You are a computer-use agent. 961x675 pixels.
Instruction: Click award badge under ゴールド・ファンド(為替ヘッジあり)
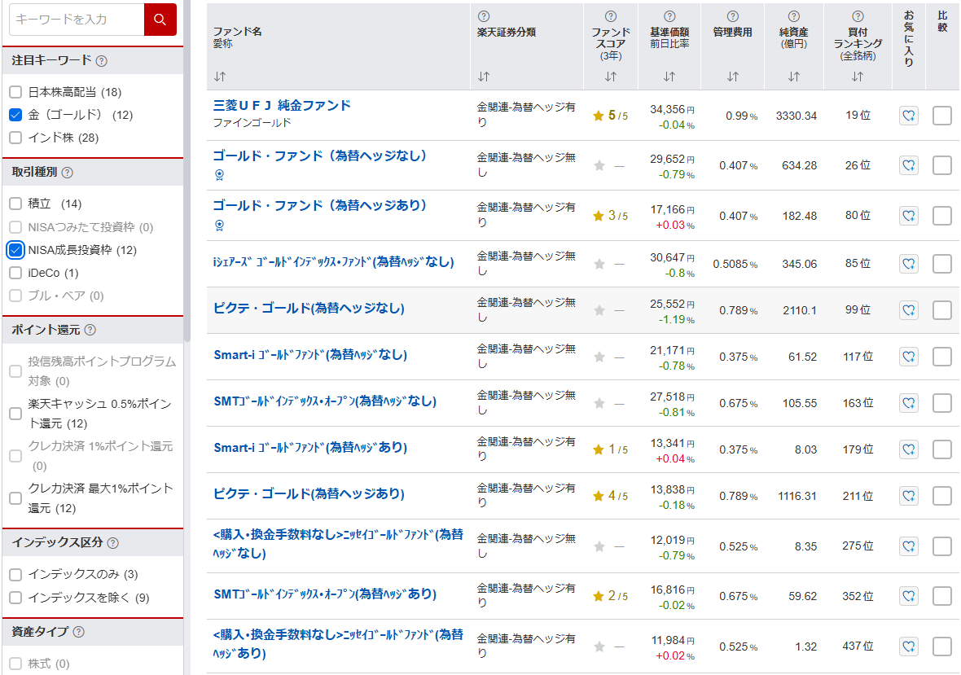(x=219, y=226)
